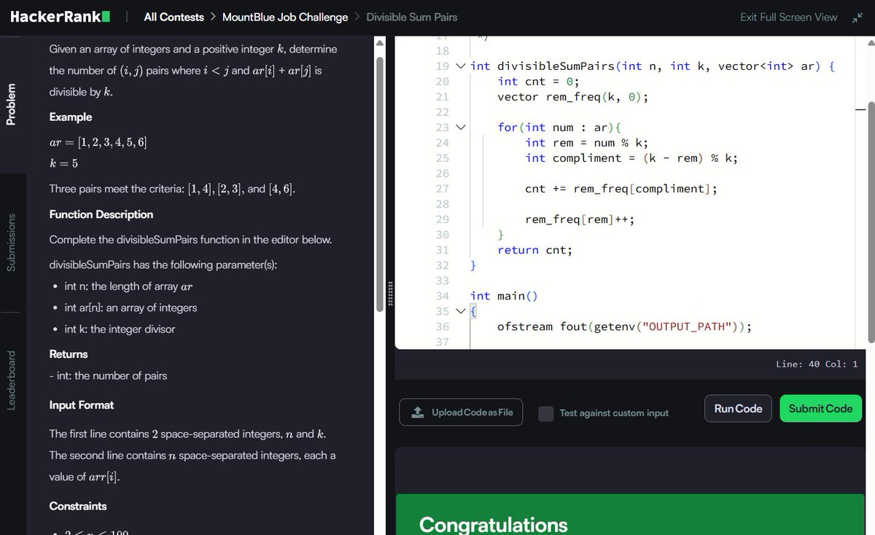Image resolution: width=875 pixels, height=535 pixels.
Task: Click the 'k = 5' example line
Action: (63, 163)
